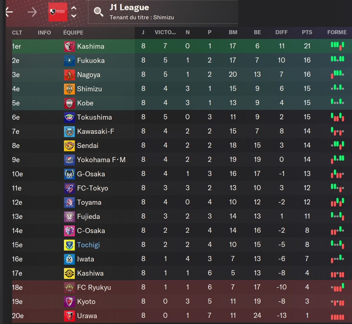352x324 pixels.
Task: Select the Kashiwa yellow club logo
Action: coord(69,273)
